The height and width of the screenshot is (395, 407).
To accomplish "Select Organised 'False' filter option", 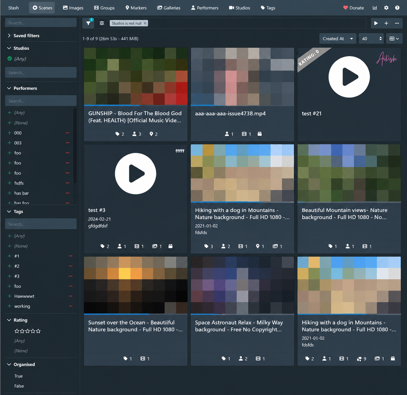I will pos(19,386).
